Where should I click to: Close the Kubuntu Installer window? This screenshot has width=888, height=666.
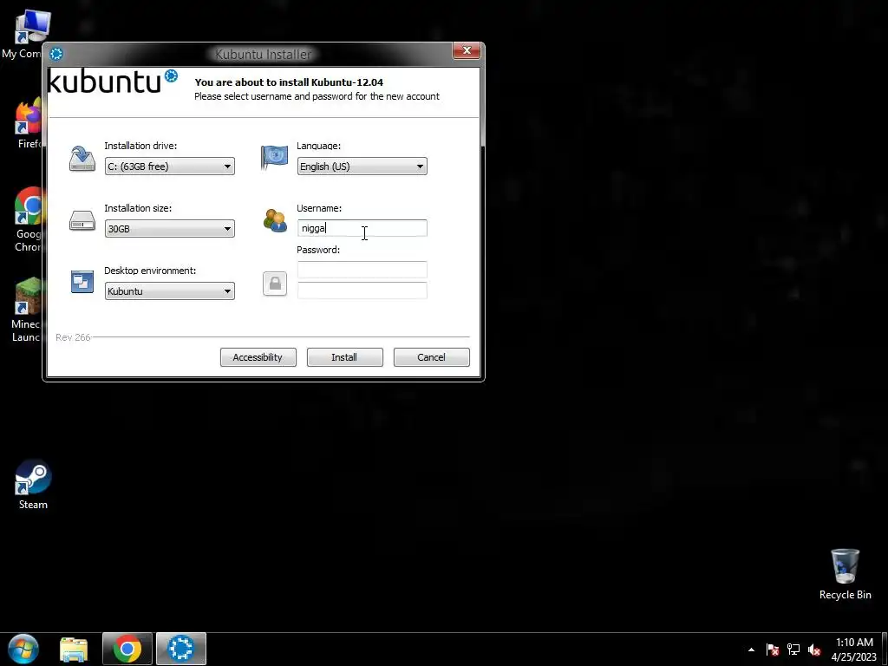click(x=467, y=50)
